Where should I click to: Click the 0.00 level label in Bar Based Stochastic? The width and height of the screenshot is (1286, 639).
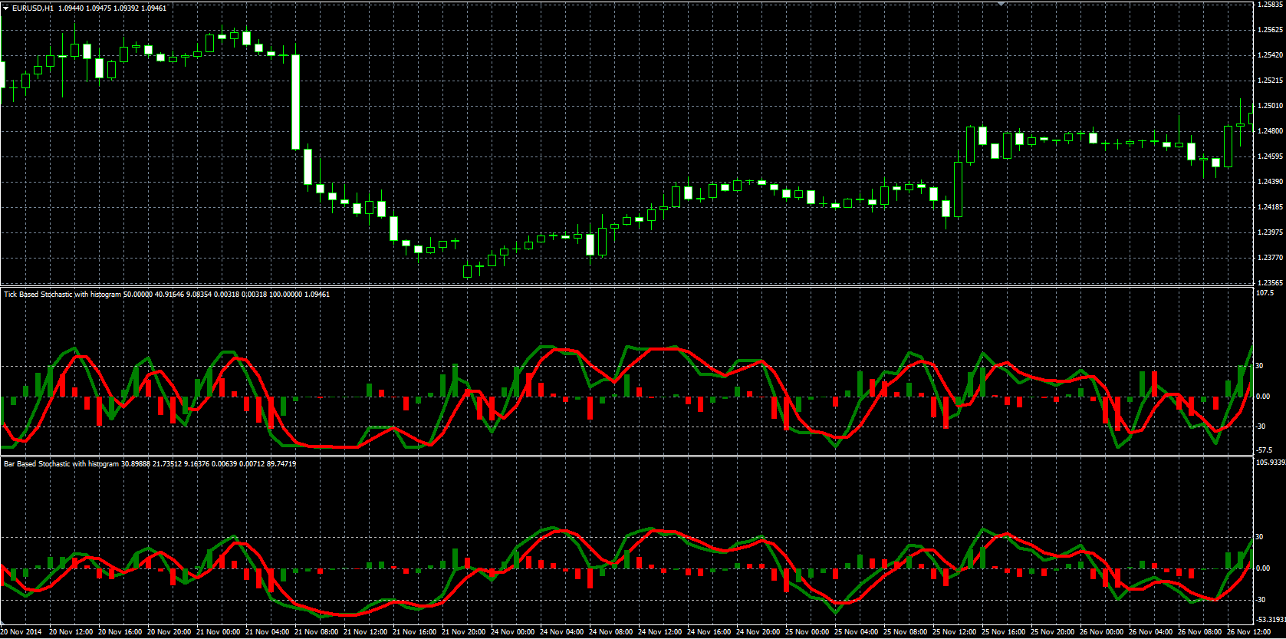(1262, 568)
